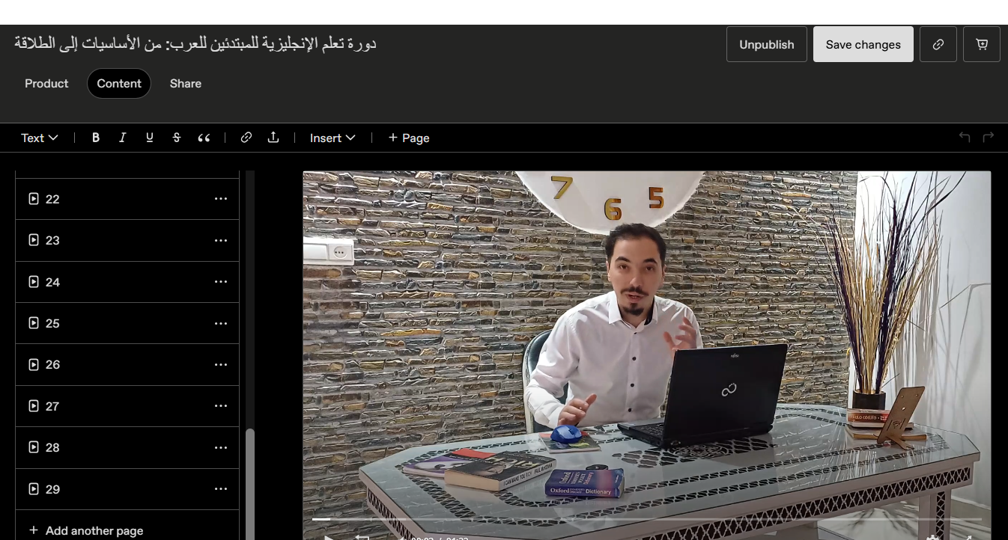Click the page list scrollbar thumb
The width and height of the screenshot is (1008, 540).
[250, 484]
